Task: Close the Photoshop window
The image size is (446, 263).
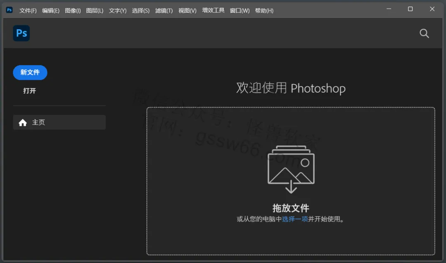Action: pyautogui.click(x=432, y=9)
